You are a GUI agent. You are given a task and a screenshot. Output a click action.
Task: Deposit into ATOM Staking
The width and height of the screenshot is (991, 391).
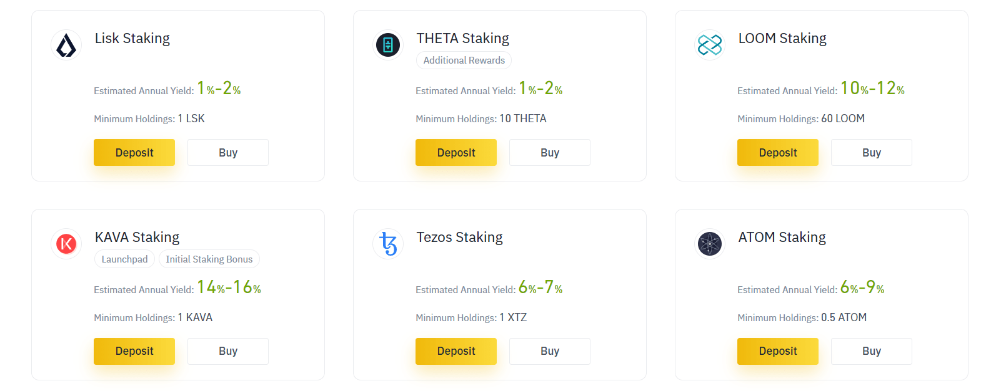[778, 351]
